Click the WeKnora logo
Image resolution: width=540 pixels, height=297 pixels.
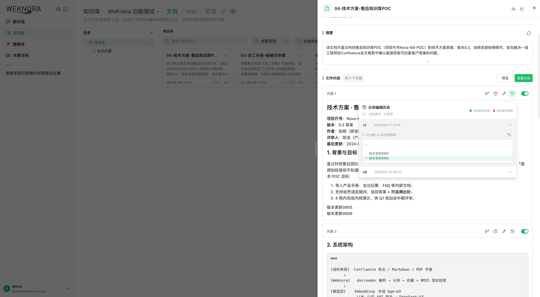(24, 9)
